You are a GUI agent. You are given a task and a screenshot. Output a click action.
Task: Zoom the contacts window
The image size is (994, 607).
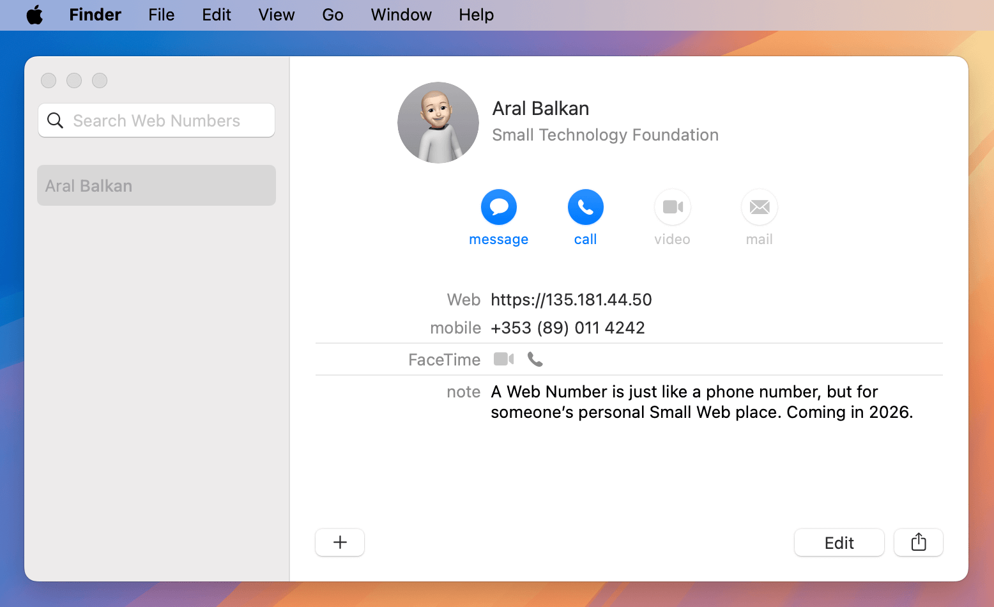tap(100, 81)
